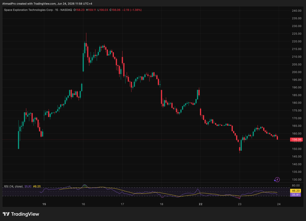Click the 230.00 price axis label
The image size is (306, 221).
coord(297,26)
